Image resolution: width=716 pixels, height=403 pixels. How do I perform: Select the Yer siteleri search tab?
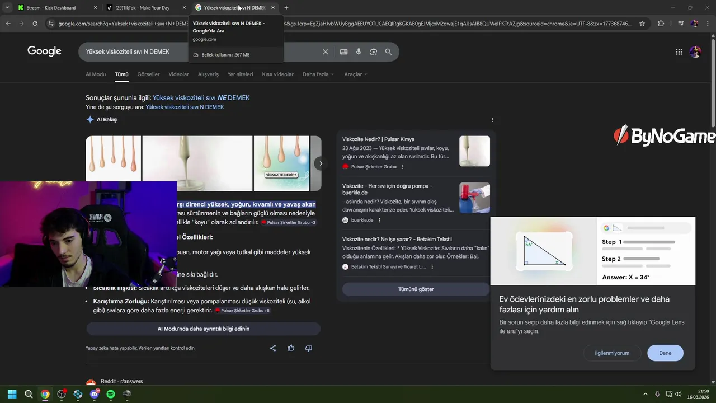pos(240,74)
